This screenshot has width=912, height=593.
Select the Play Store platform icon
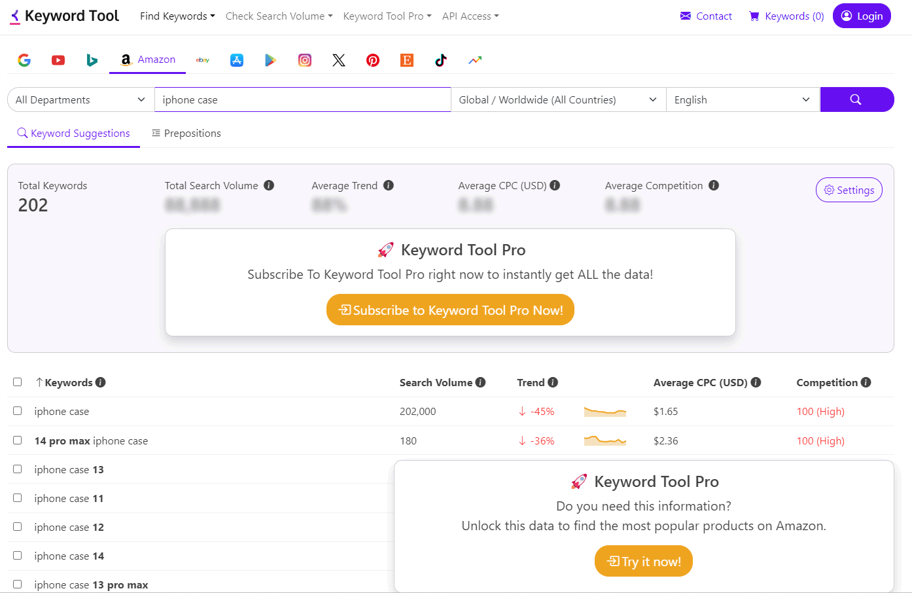tap(270, 60)
